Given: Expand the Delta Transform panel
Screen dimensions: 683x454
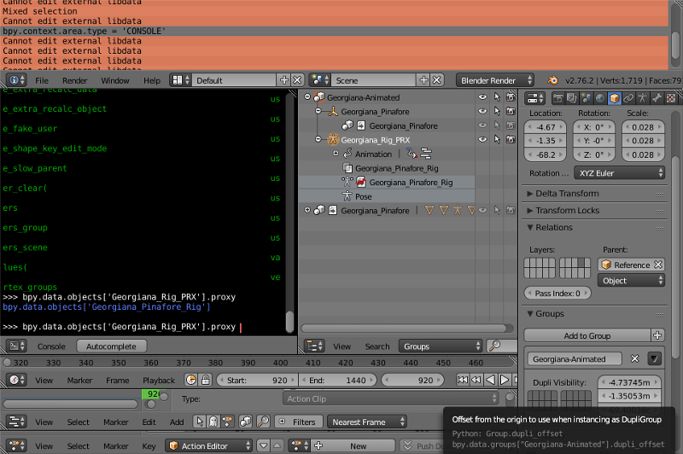Looking at the screenshot, I should pos(567,194).
